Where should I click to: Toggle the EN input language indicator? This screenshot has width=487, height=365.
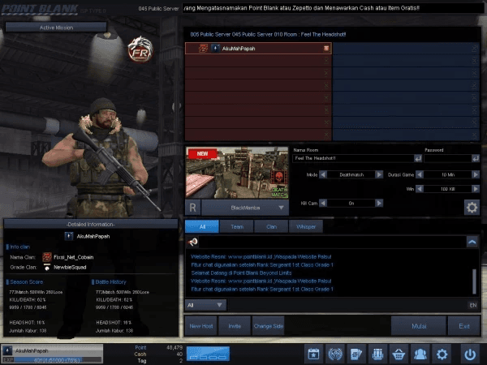tap(473, 306)
